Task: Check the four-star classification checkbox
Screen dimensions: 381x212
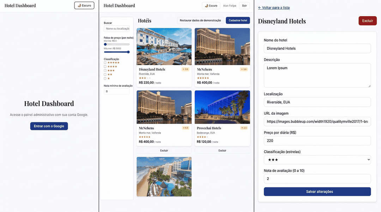Action: pyautogui.click(x=105, y=67)
